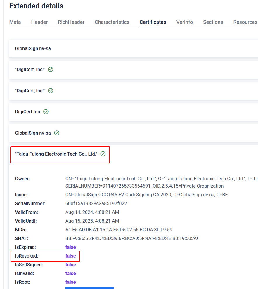Screen dimensions: 258x289
Task: Click the SerialNumber: field label
Action: click(x=30, y=203)
